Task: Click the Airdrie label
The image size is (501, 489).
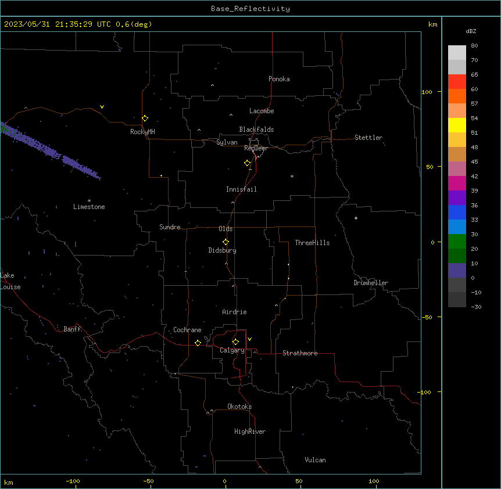Action: [x=235, y=312]
